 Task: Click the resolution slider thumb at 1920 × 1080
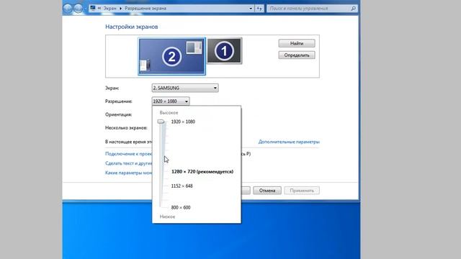coord(161,122)
